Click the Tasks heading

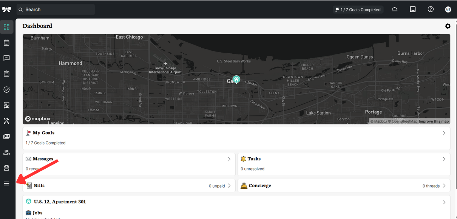(254, 159)
